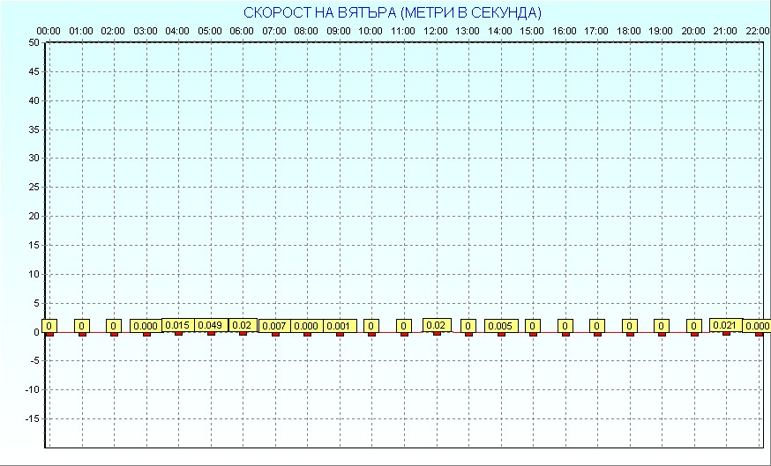Click the -15 value on vertical axis
Screen dimensions: 771x466
pyautogui.click(x=32, y=418)
